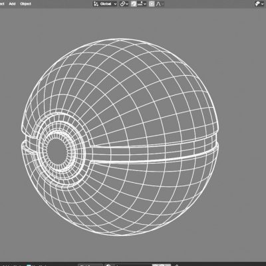The image size is (266, 266).
Task: Open the proportional editing falloff dropdown
Action: 160,4
